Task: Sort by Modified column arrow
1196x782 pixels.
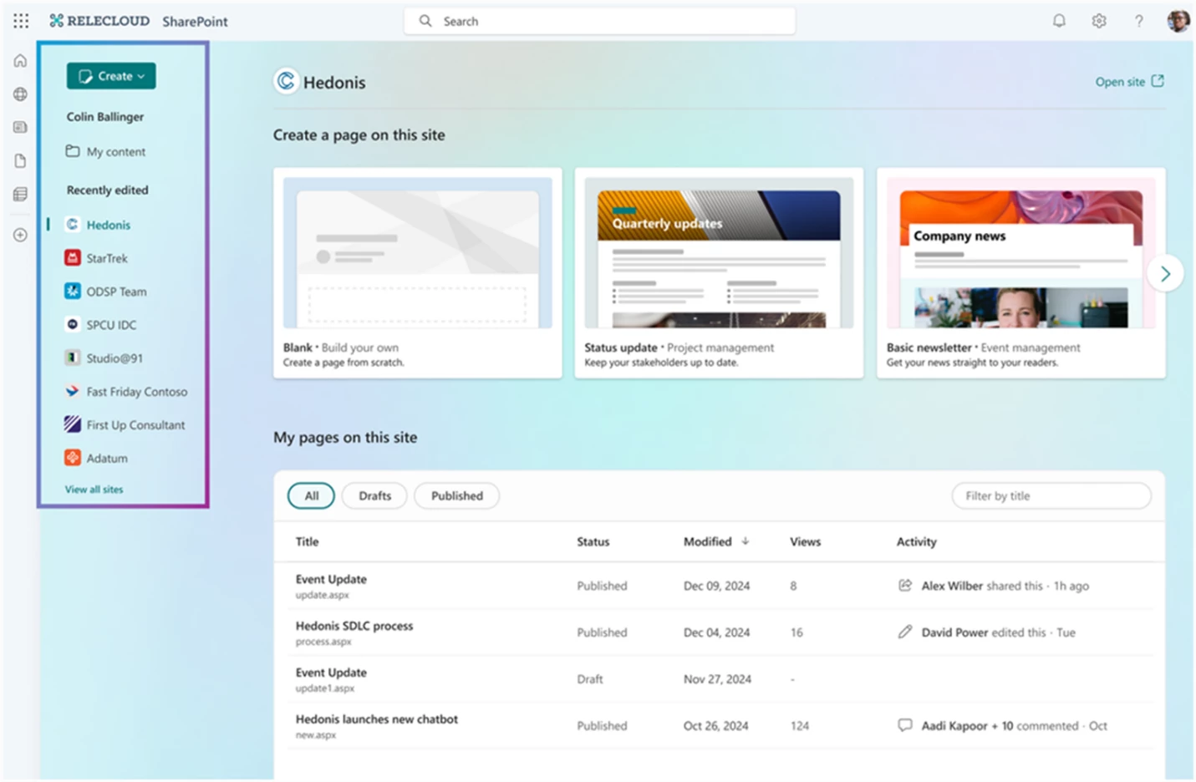Action: pyautogui.click(x=746, y=541)
